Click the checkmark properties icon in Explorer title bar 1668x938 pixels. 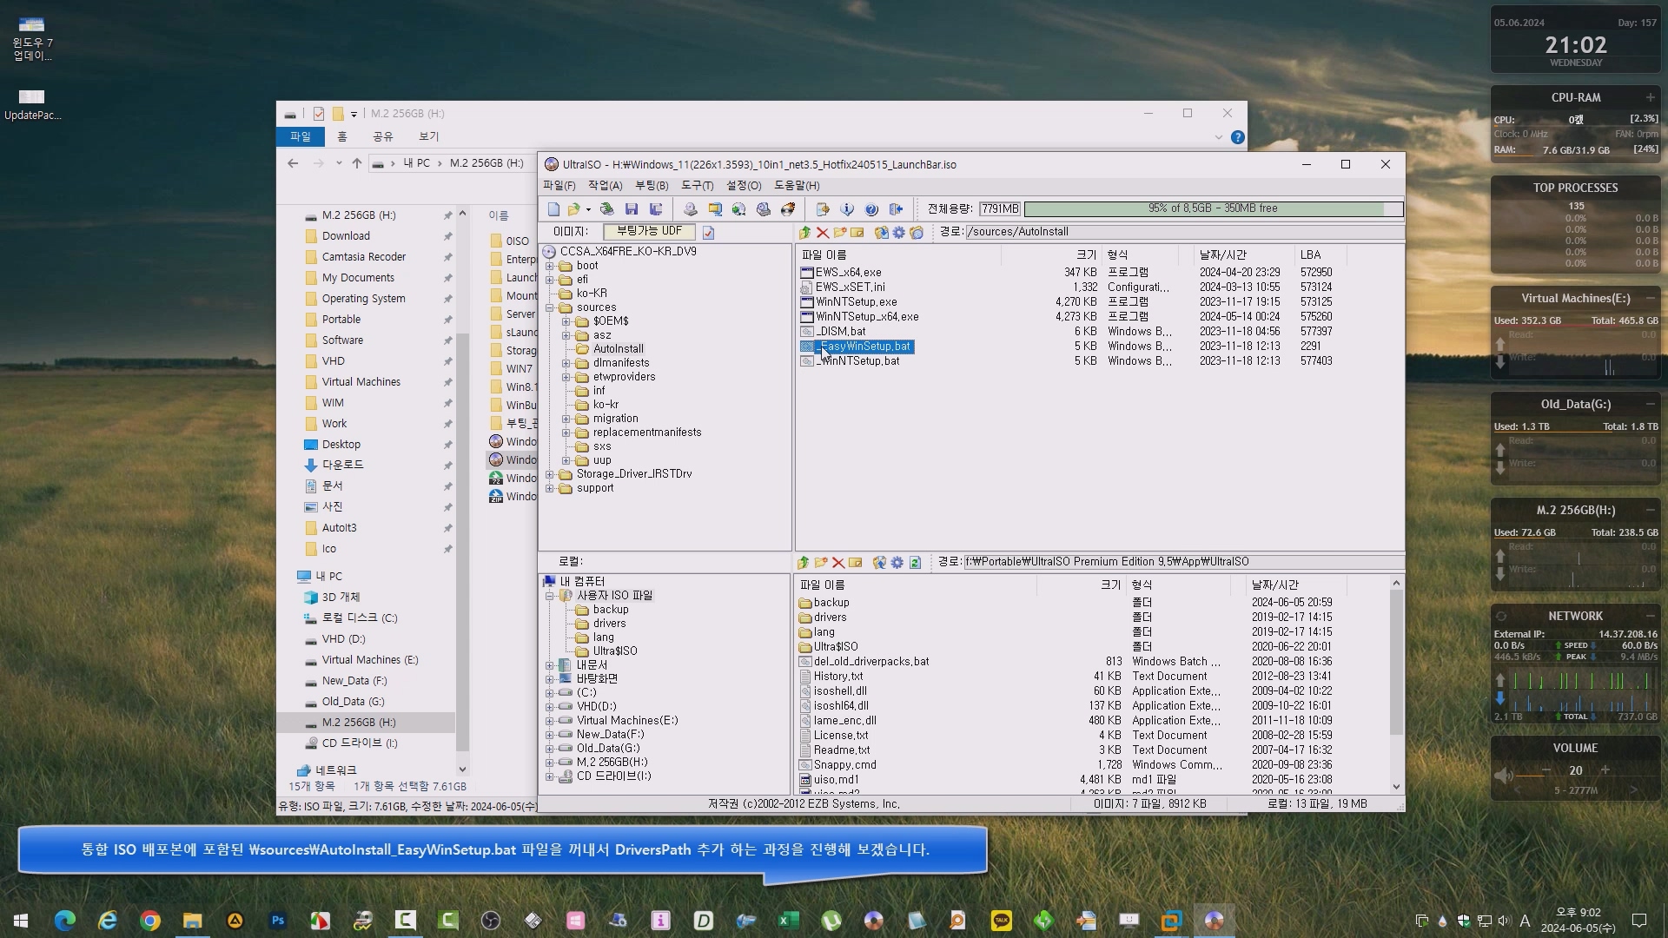coord(319,114)
